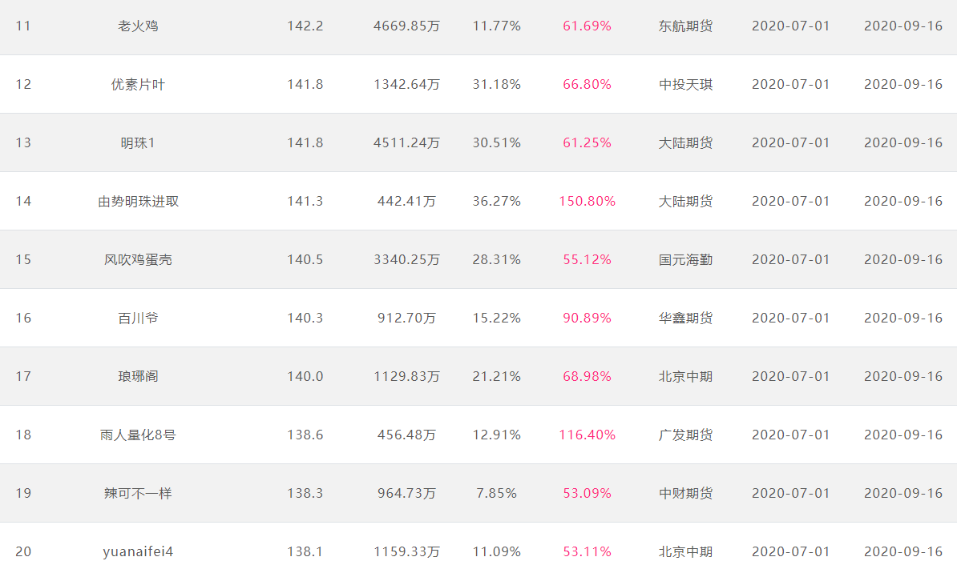The height and width of the screenshot is (577, 957).
Task: Select the 明珠1 account entry
Action: point(138,143)
